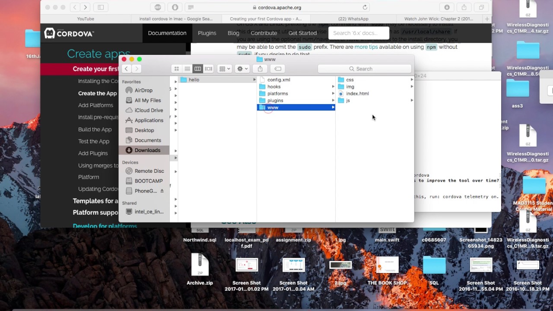Open Blog in Cordova nav
Screen dimensions: 553x311
pyautogui.click(x=233, y=33)
